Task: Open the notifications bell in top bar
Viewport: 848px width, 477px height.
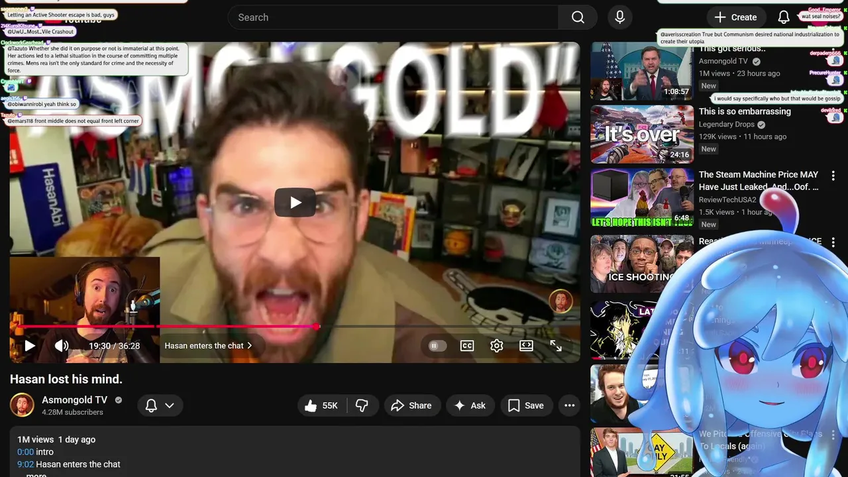Action: pos(783,17)
